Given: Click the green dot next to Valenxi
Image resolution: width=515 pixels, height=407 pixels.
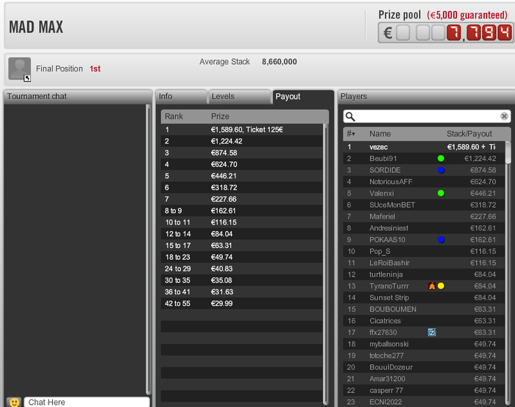Looking at the screenshot, I should pyautogui.click(x=441, y=193).
